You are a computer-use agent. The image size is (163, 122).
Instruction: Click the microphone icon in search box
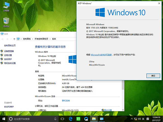pyautogui.click(x=55, y=119)
